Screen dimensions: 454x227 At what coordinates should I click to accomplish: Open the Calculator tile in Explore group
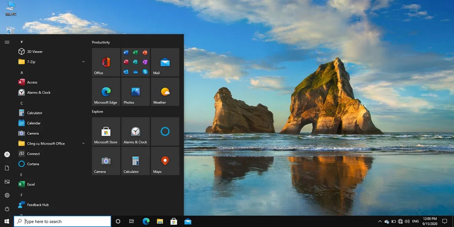click(136, 161)
